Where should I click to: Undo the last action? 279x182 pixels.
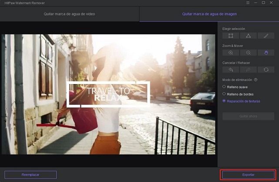point(231,70)
